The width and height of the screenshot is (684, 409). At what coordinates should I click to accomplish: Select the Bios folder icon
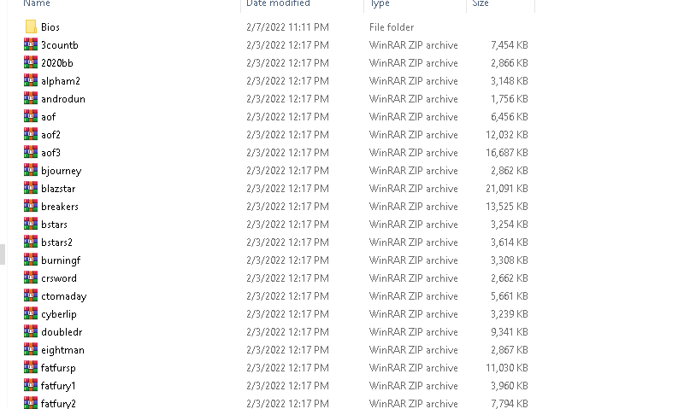click(31, 27)
